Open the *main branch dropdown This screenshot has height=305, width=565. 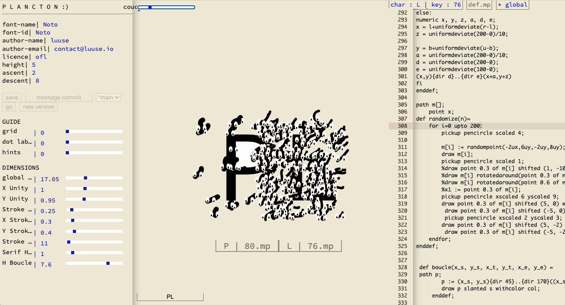108,98
